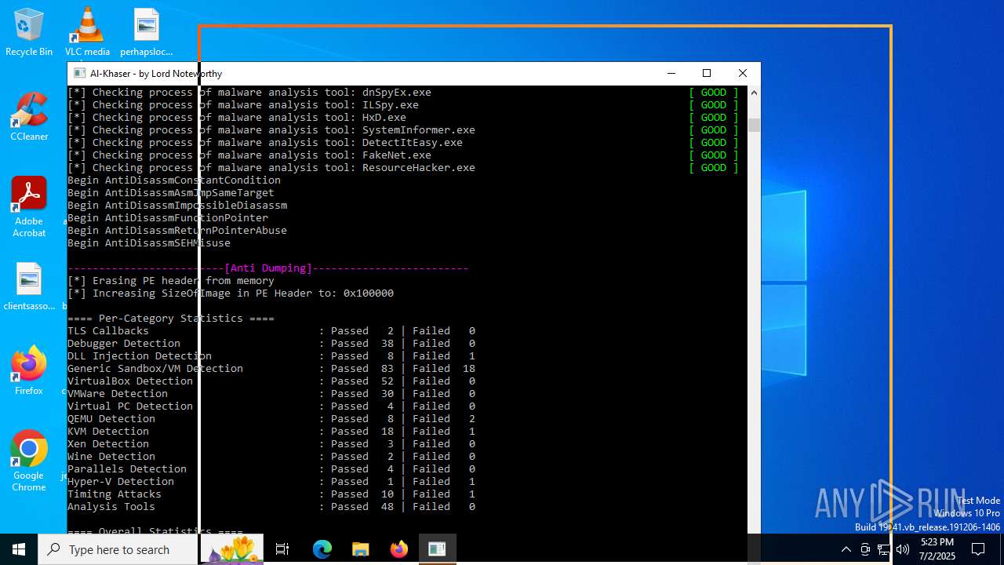
Task: Select the clientsasso... desktop file
Action: tap(29, 287)
